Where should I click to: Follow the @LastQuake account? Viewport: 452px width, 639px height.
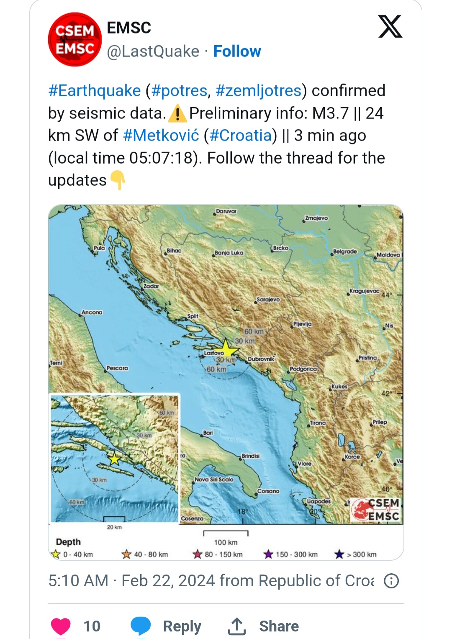tap(237, 51)
